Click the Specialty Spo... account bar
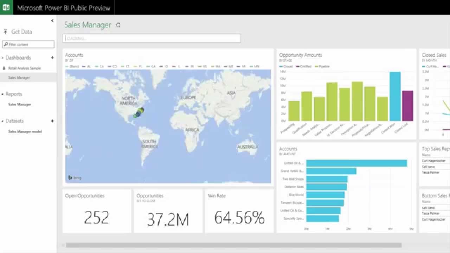The height and width of the screenshot is (253, 450). click(x=322, y=219)
